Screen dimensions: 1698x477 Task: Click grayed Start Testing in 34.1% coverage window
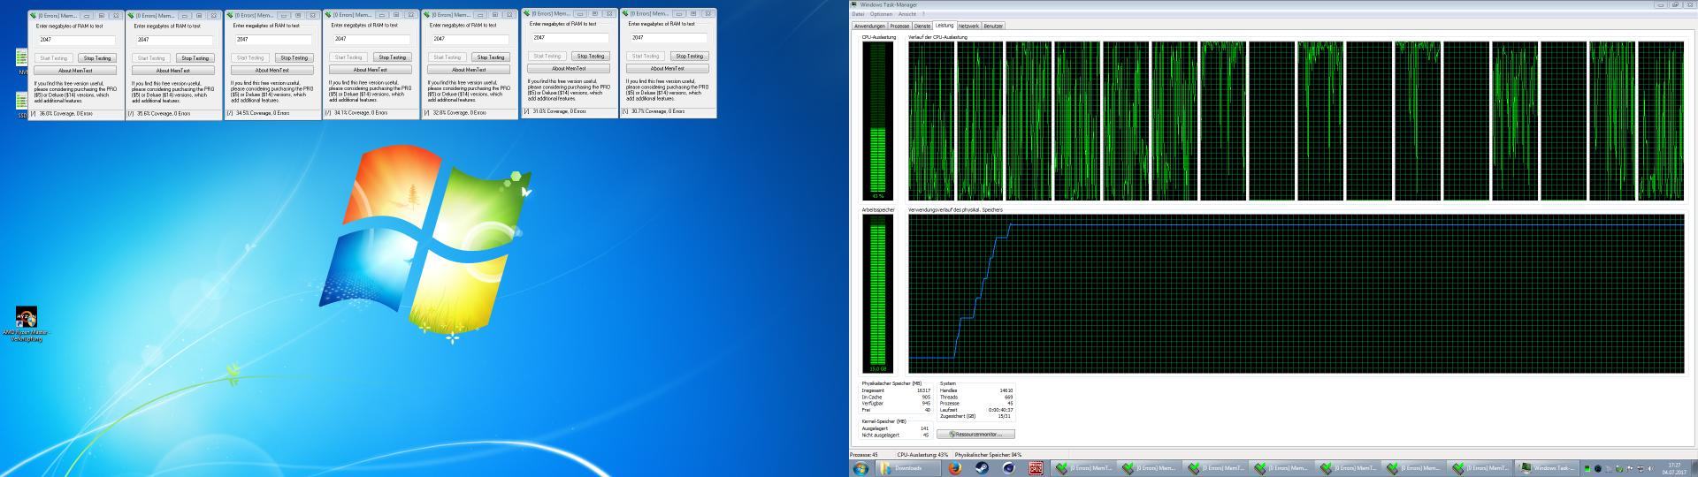[x=348, y=57]
